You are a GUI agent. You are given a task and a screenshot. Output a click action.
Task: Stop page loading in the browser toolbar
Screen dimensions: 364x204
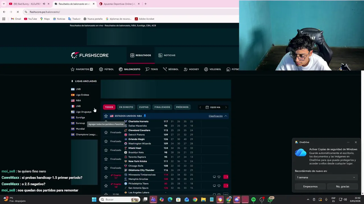pos(18,12)
